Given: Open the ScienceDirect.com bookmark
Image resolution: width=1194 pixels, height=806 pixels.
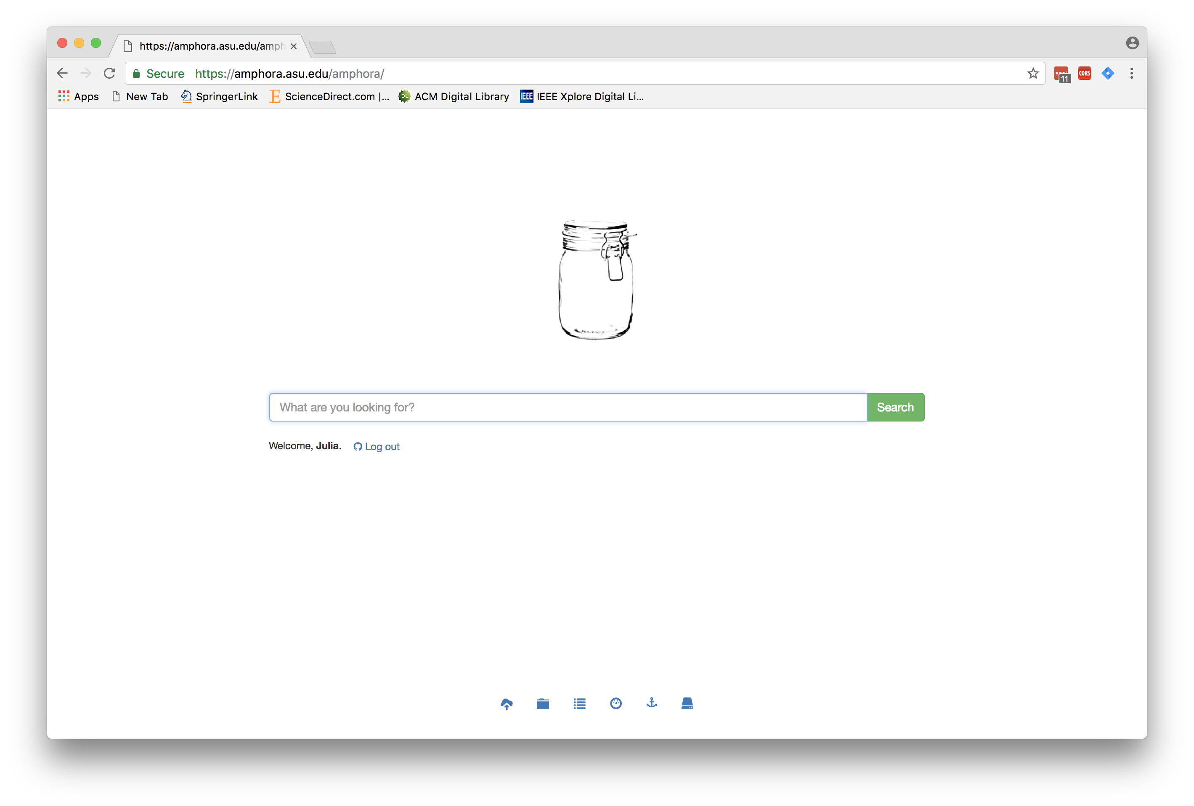Looking at the screenshot, I should pyautogui.click(x=330, y=97).
